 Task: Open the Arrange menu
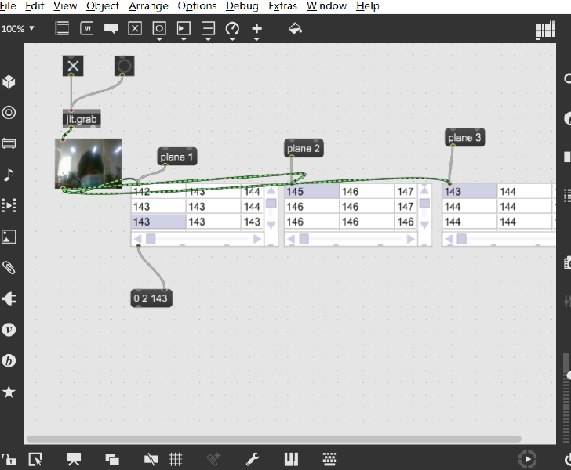tap(148, 5)
